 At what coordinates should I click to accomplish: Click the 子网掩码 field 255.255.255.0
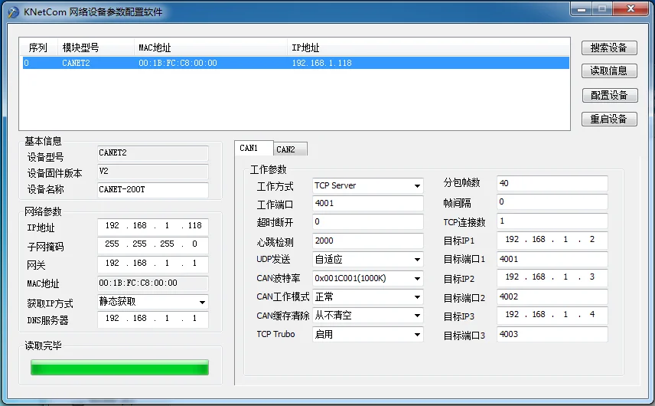coord(152,244)
